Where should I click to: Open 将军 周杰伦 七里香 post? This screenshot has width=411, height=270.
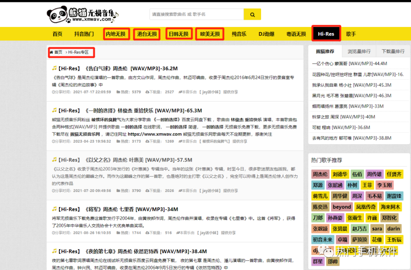(118, 209)
